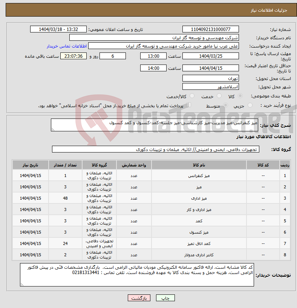Click the goods group field گروه کالا

click(156, 149)
